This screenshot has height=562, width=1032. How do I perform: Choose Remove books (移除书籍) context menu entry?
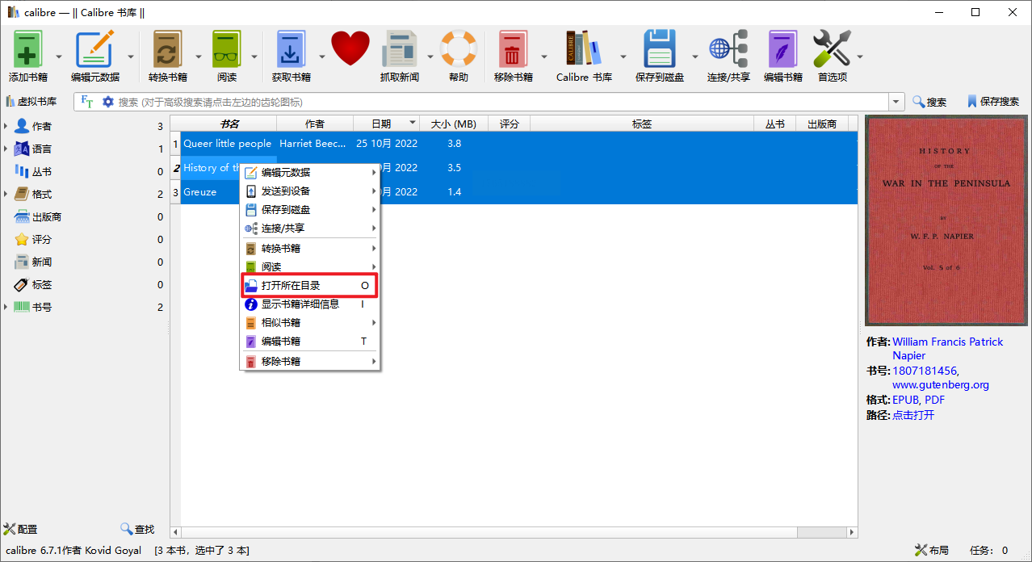pyautogui.click(x=310, y=361)
